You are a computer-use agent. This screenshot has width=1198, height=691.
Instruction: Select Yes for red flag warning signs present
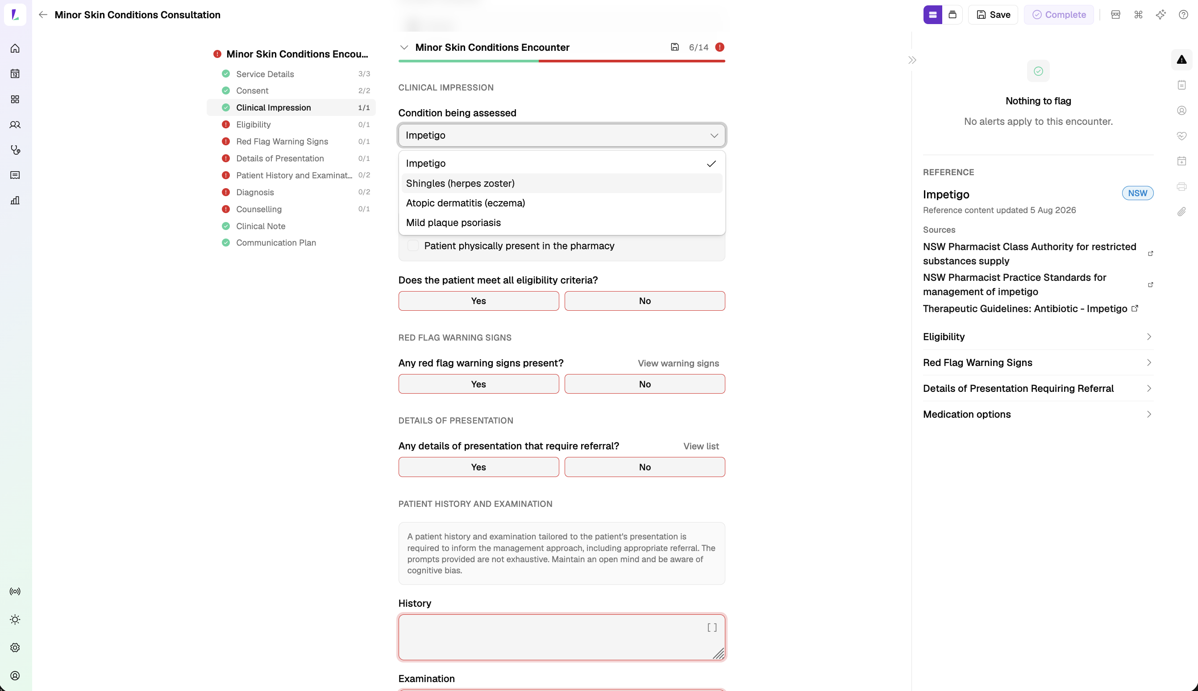click(478, 384)
